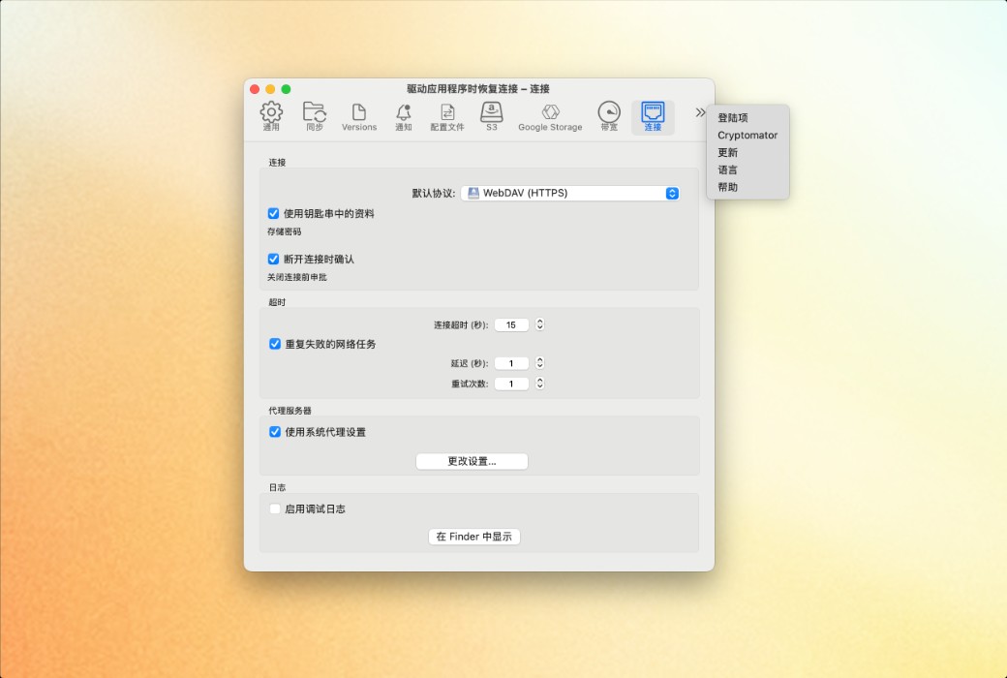Click the 重试次数 value field

pyautogui.click(x=511, y=384)
